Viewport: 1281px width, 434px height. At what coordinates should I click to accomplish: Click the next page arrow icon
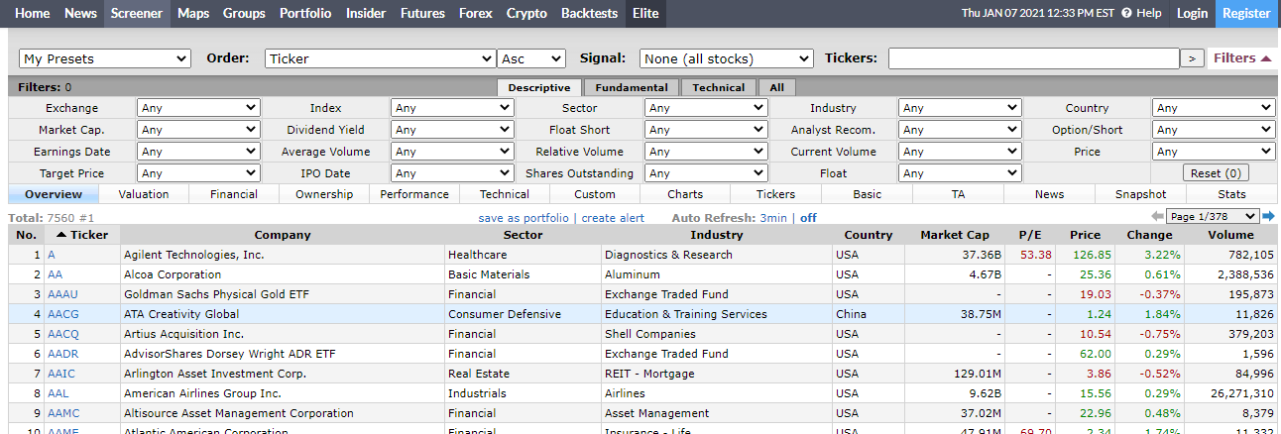[1268, 216]
